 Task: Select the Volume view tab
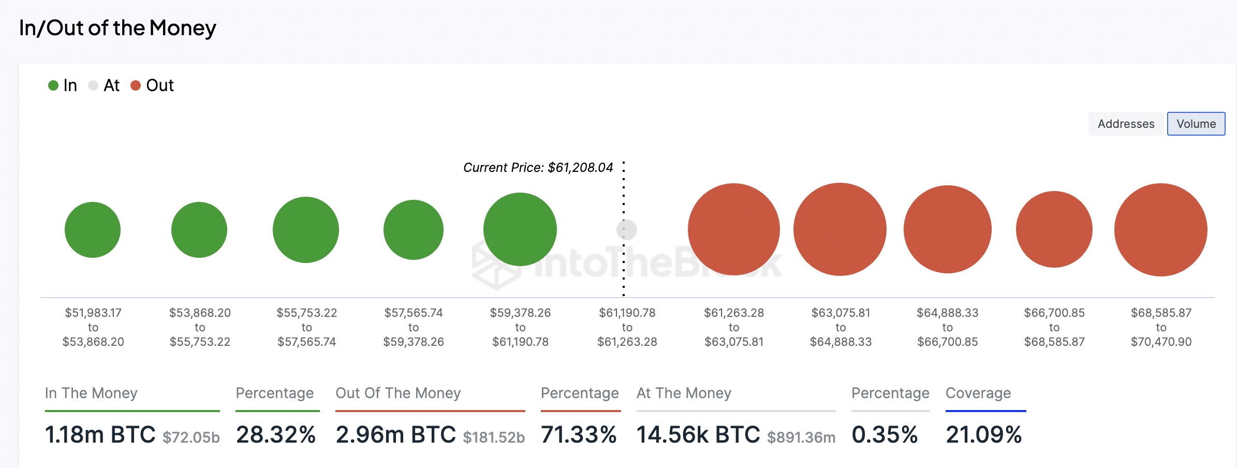click(x=1196, y=124)
